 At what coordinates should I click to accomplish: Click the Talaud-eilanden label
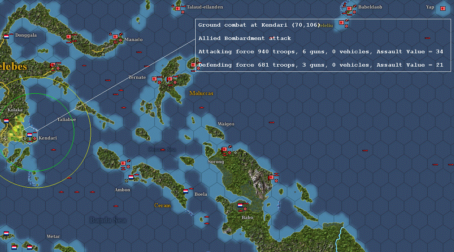click(x=205, y=7)
